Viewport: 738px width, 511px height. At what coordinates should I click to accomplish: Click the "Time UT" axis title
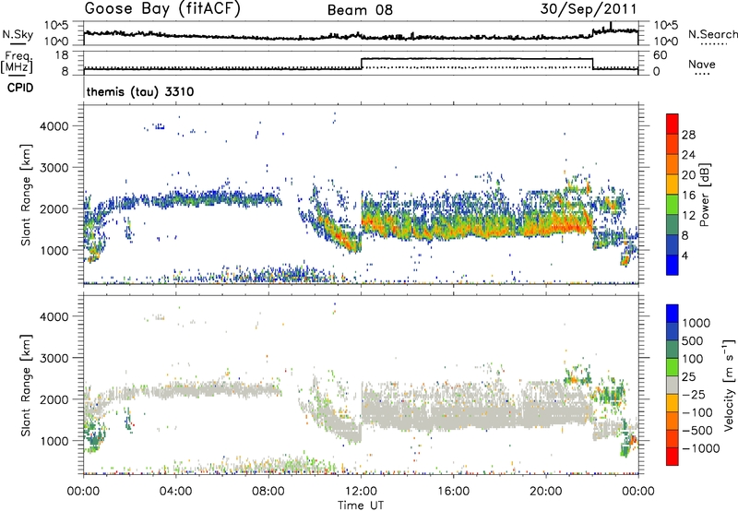tap(361, 505)
